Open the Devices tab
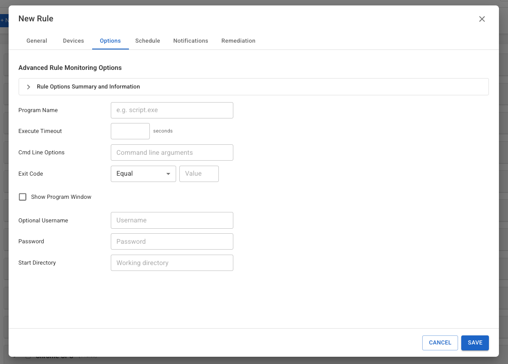Screen dimensions: 508x364 [x=74, y=41]
